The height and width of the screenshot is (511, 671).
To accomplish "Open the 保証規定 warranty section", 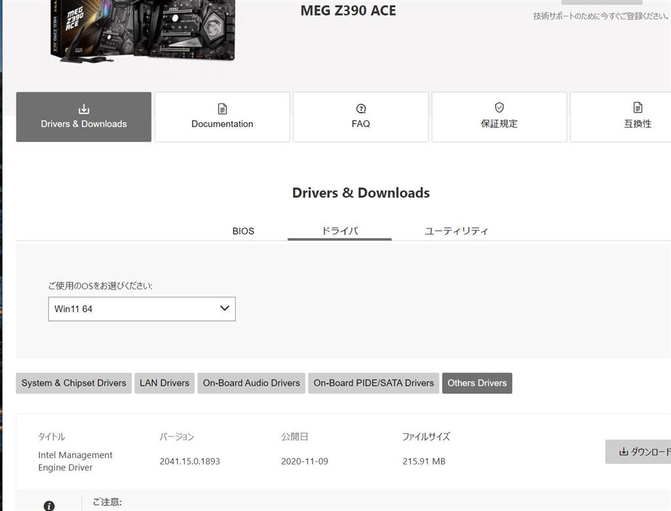I will [x=499, y=117].
